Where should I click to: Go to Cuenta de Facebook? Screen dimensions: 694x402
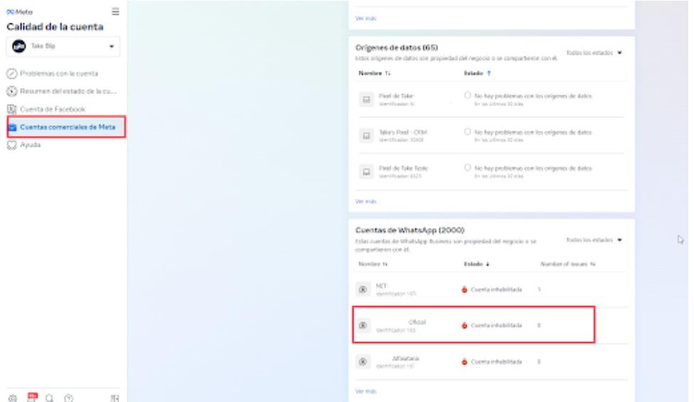53,110
